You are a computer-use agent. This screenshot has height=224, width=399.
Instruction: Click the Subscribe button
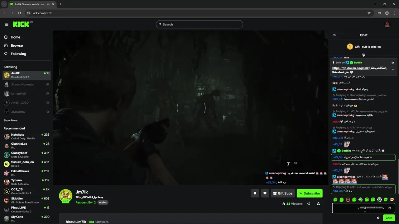310,193
